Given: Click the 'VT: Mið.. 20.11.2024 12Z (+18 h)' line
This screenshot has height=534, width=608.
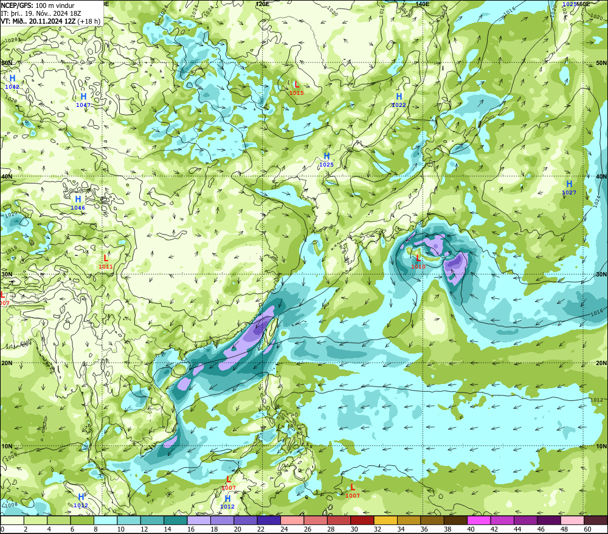Looking at the screenshot, I should 50,21.
